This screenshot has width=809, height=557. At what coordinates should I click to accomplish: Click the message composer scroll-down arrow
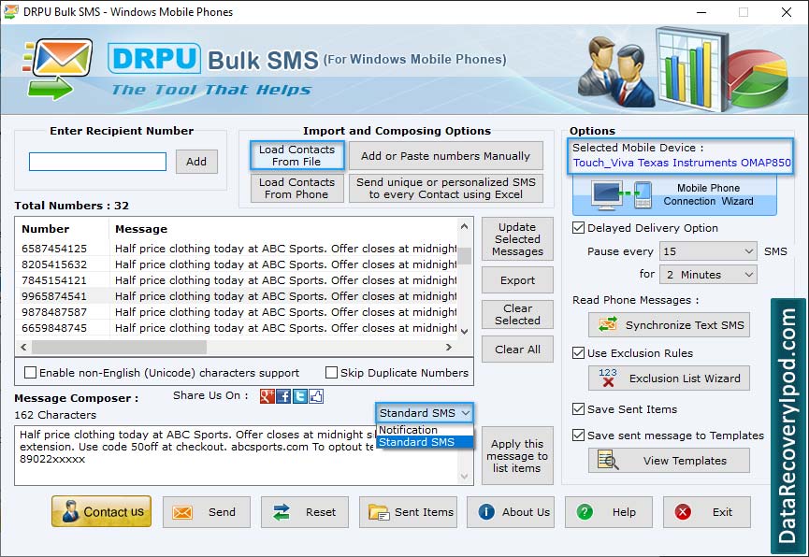[x=464, y=477]
